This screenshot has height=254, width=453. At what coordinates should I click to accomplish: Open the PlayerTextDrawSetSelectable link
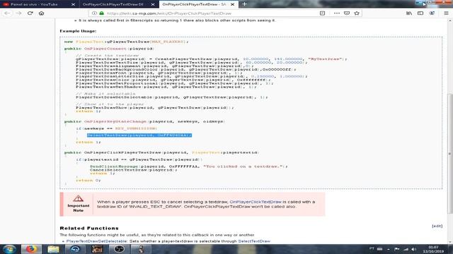96,241
